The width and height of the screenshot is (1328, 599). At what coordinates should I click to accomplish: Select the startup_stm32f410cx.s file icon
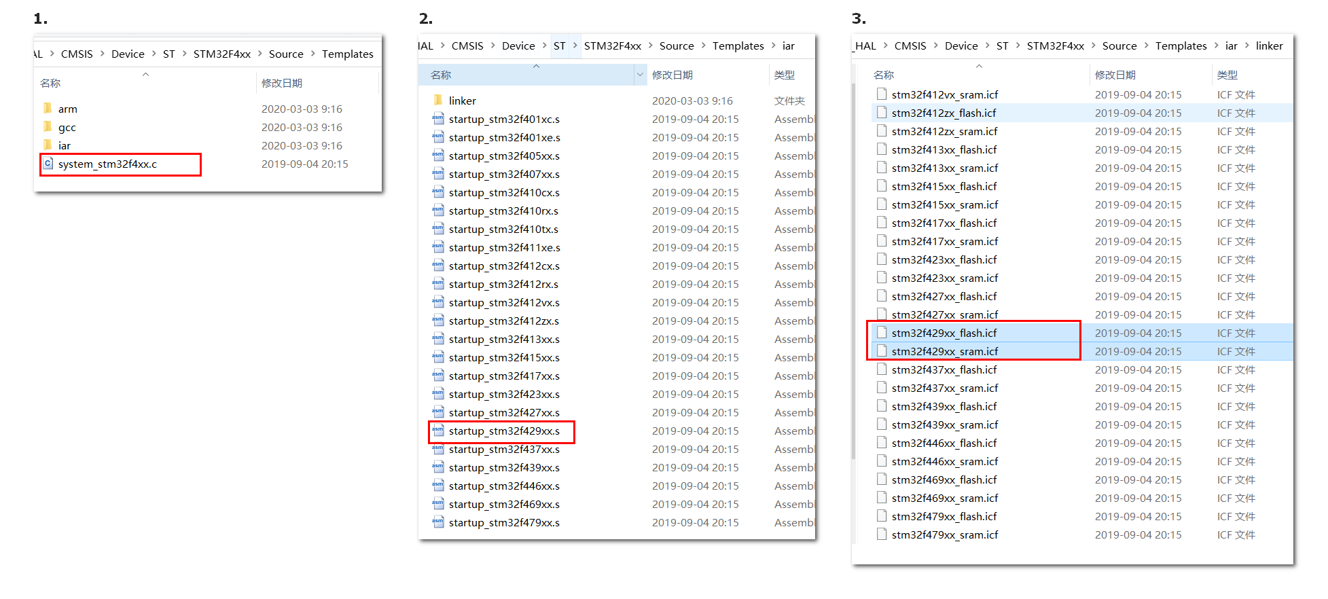pos(438,192)
